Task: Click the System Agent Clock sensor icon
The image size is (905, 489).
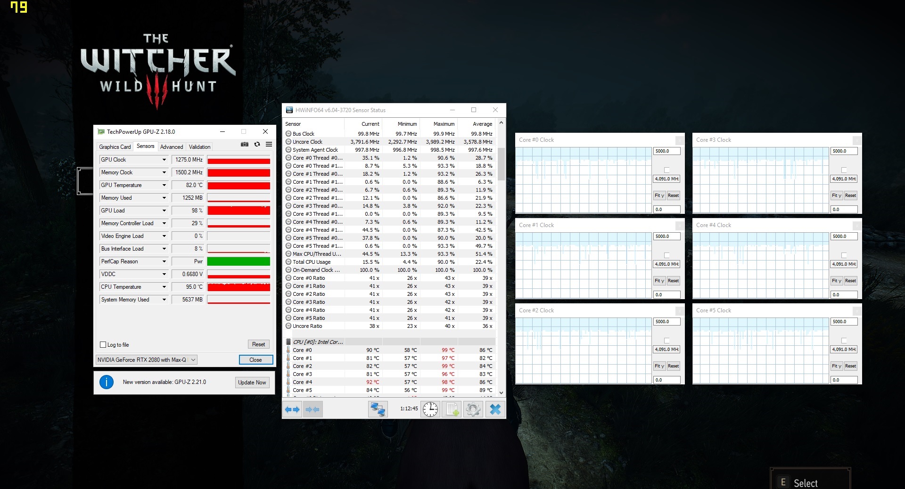Action: click(x=288, y=150)
